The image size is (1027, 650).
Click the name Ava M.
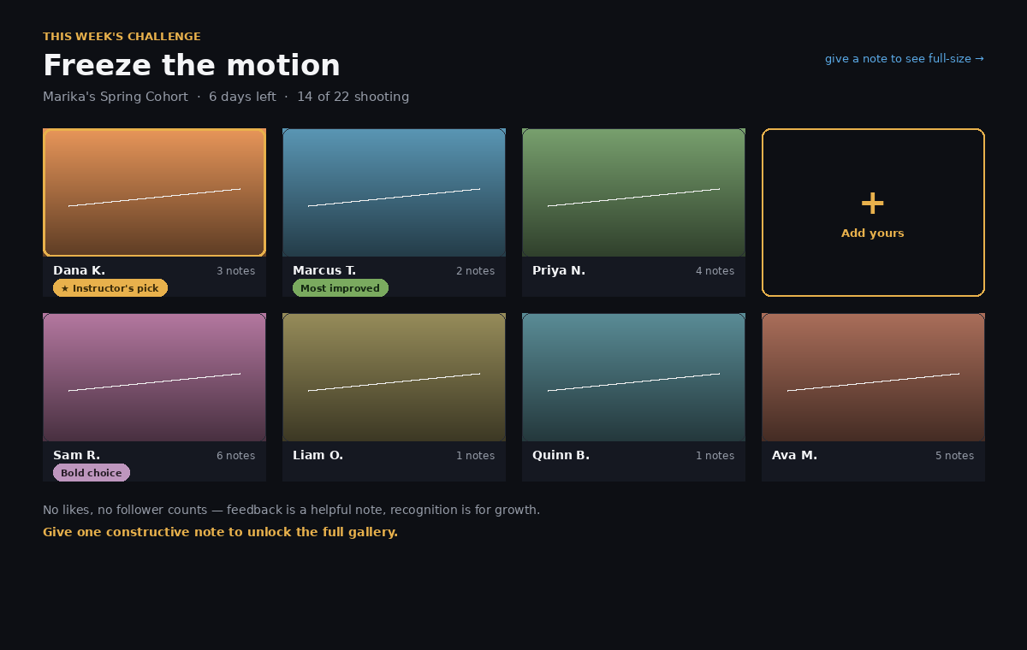click(794, 455)
